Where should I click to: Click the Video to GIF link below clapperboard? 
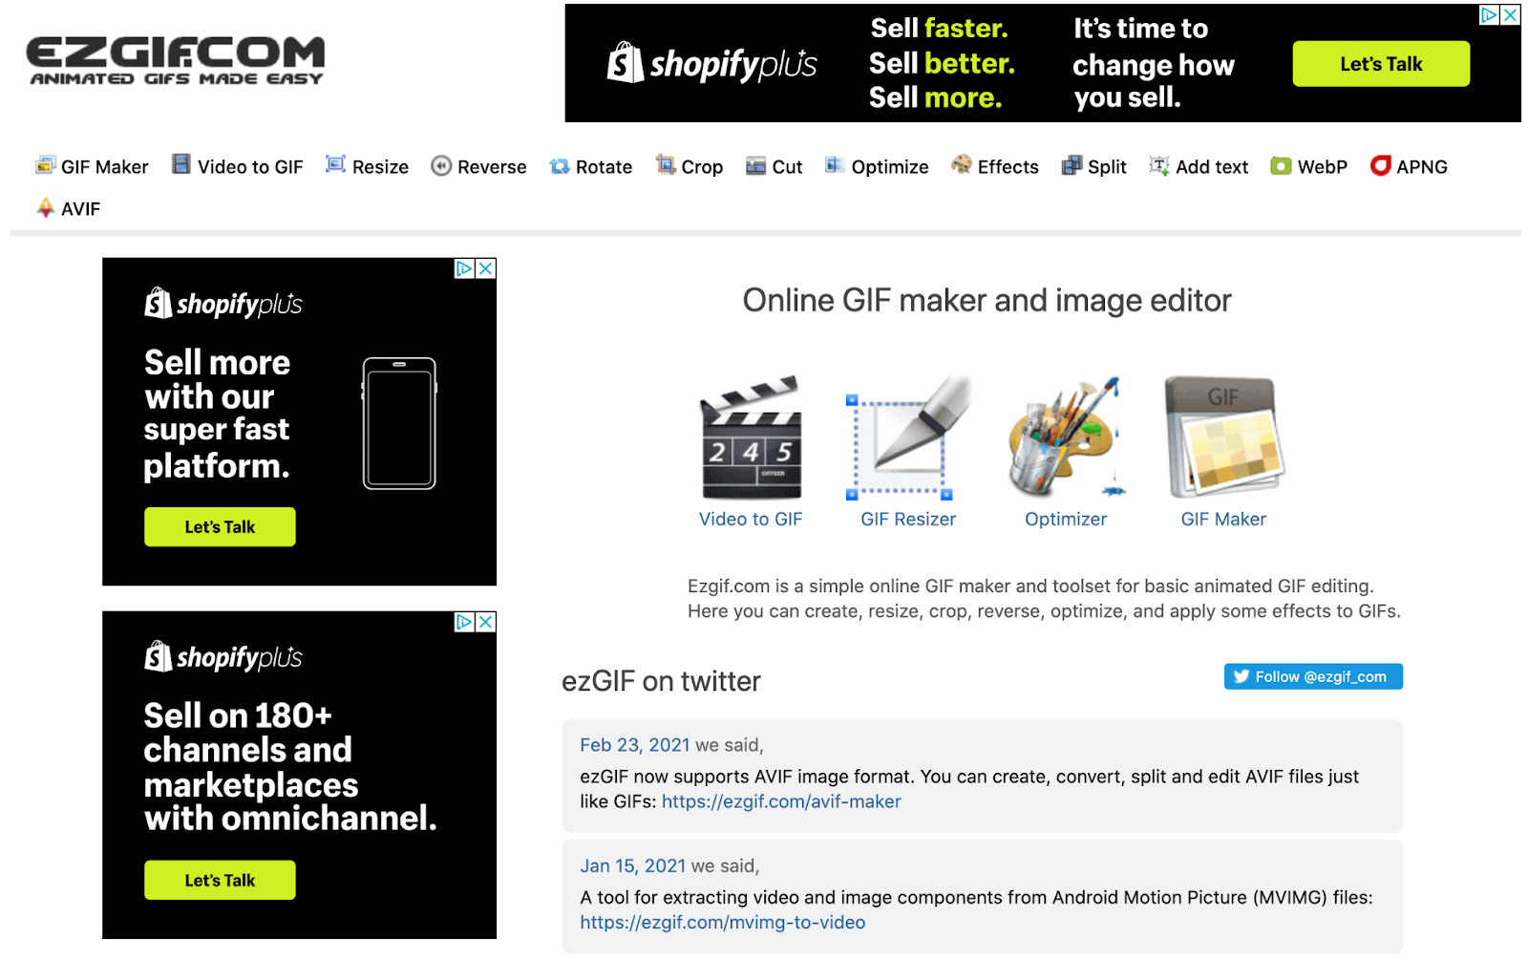751,519
